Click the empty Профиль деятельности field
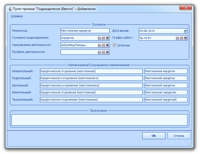Image resolution: width=200 pixels, height=154 pixels. coord(79,52)
